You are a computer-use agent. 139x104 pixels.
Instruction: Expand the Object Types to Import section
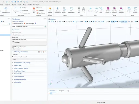pyautogui.click(x=21, y=68)
